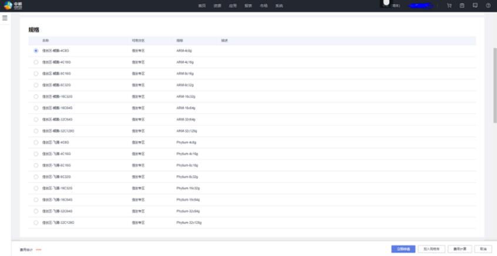Toggle the hamburger sidebar menu icon
The image size is (497, 256).
pyautogui.click(x=5, y=18)
